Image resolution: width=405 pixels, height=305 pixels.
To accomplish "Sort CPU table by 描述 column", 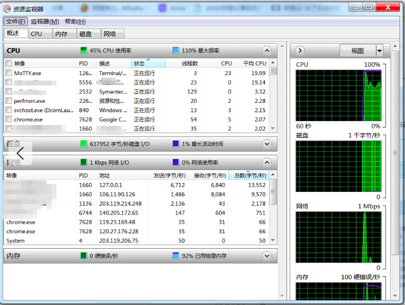I will tap(114, 63).
